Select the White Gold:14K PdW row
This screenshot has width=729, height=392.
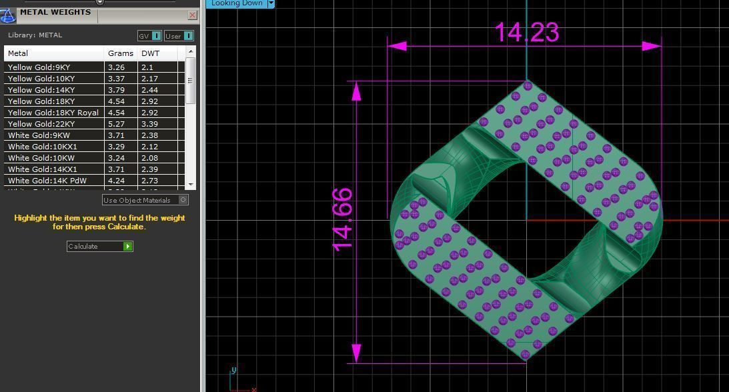coord(95,181)
